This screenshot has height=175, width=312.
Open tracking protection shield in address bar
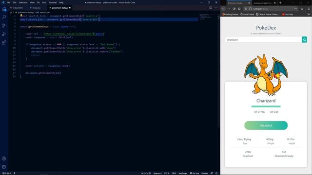[246, 9]
